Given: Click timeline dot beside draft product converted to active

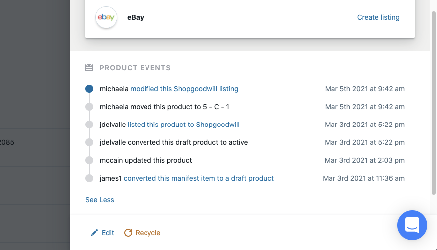Looking at the screenshot, I should point(89,142).
